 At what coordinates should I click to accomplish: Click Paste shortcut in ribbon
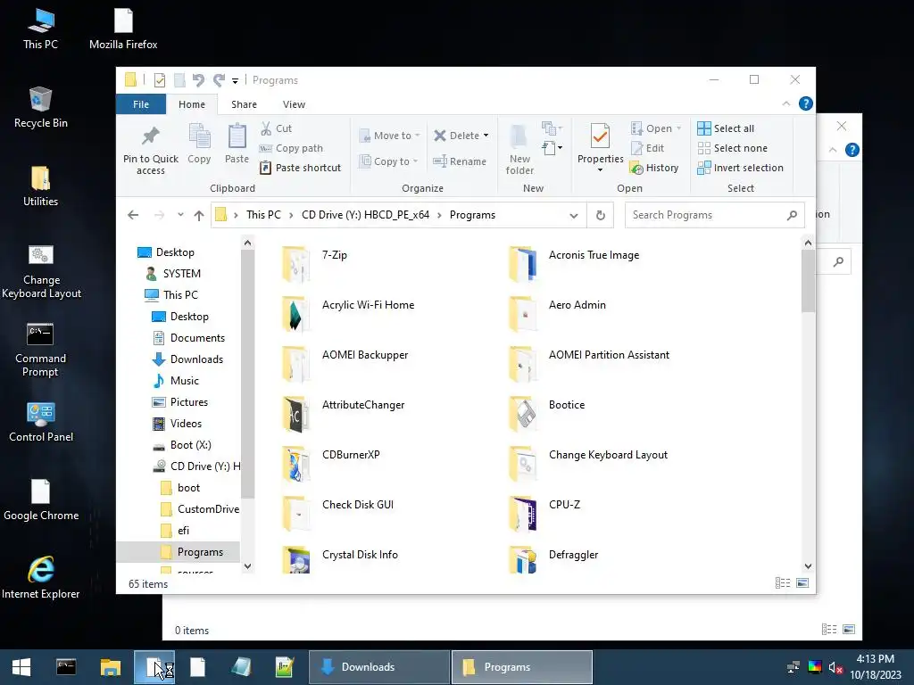300,168
